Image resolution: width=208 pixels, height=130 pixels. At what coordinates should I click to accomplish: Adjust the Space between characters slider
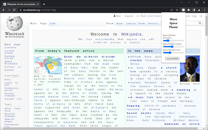pyautogui.click(x=173, y=41)
